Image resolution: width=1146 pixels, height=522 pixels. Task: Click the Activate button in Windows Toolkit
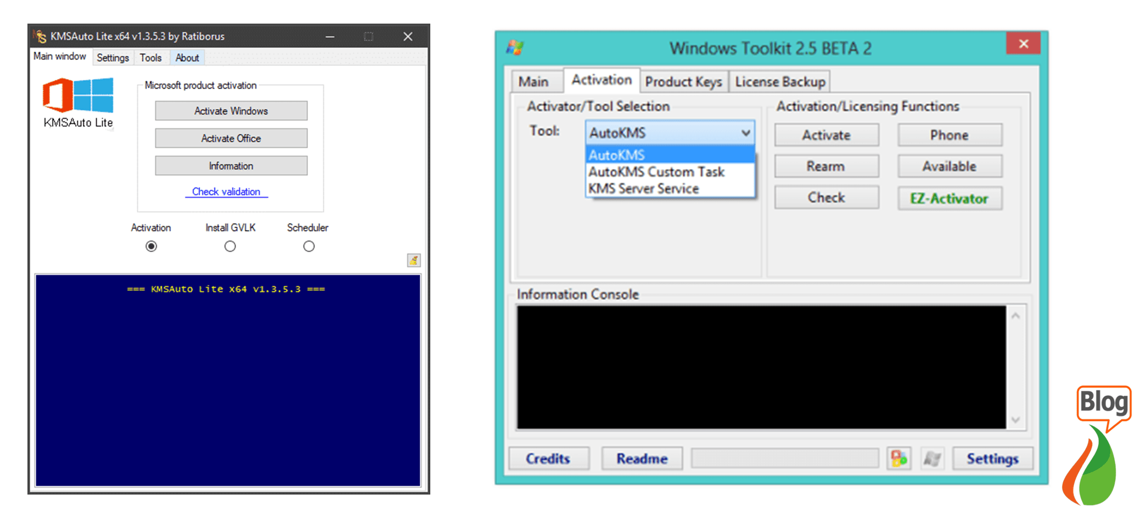pos(827,135)
